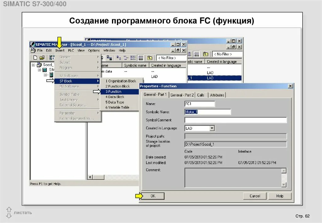
Task: Confirm with the OK button
Action: (153, 196)
